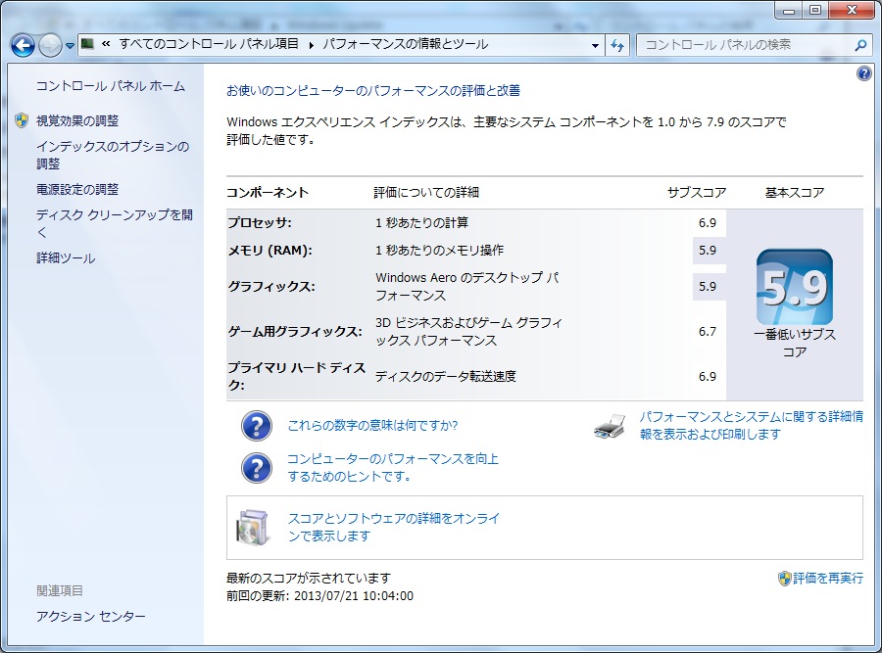Open the recent pages dropdown arrow

(x=70, y=46)
